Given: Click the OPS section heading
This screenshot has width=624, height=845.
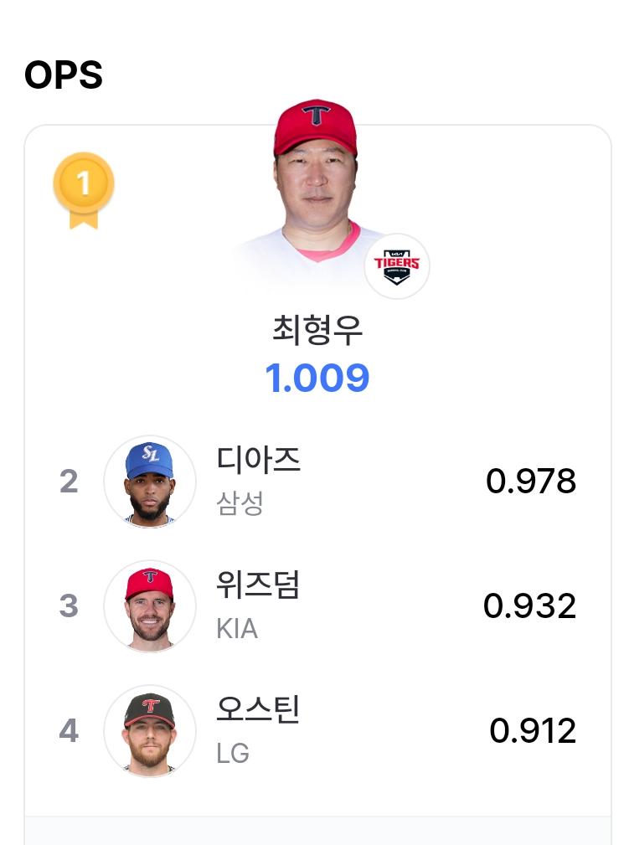Looking at the screenshot, I should 64,75.
